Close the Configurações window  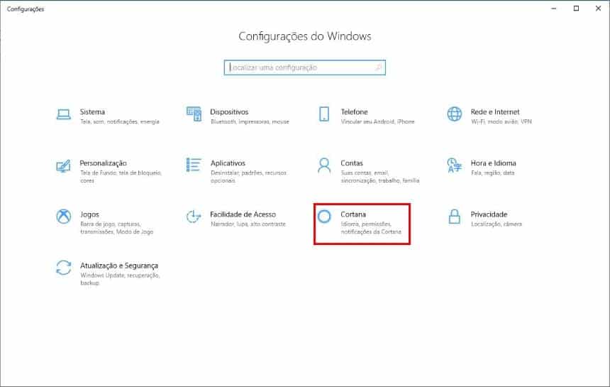599,9
